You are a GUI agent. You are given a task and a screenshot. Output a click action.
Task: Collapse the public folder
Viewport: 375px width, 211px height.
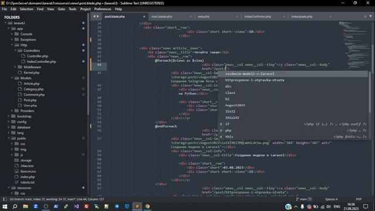(x=9, y=138)
